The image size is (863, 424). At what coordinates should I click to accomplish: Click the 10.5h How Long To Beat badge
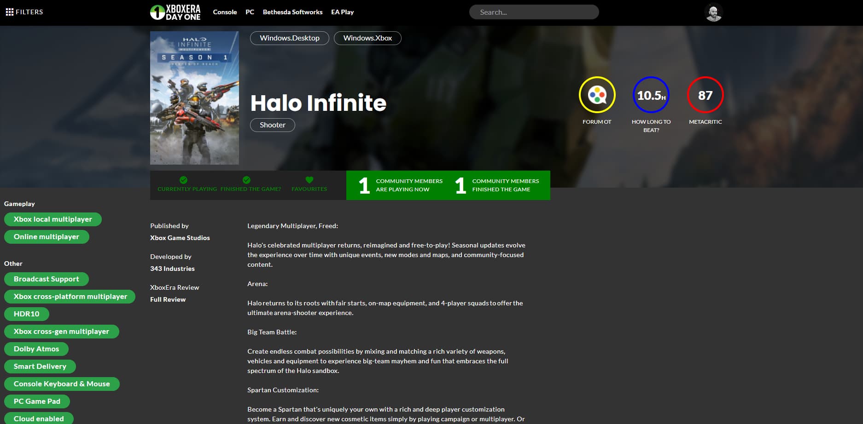(x=651, y=95)
